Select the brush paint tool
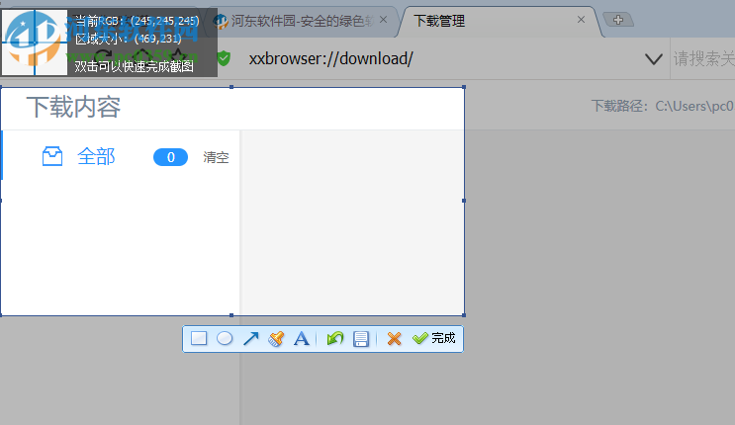 pyautogui.click(x=276, y=338)
